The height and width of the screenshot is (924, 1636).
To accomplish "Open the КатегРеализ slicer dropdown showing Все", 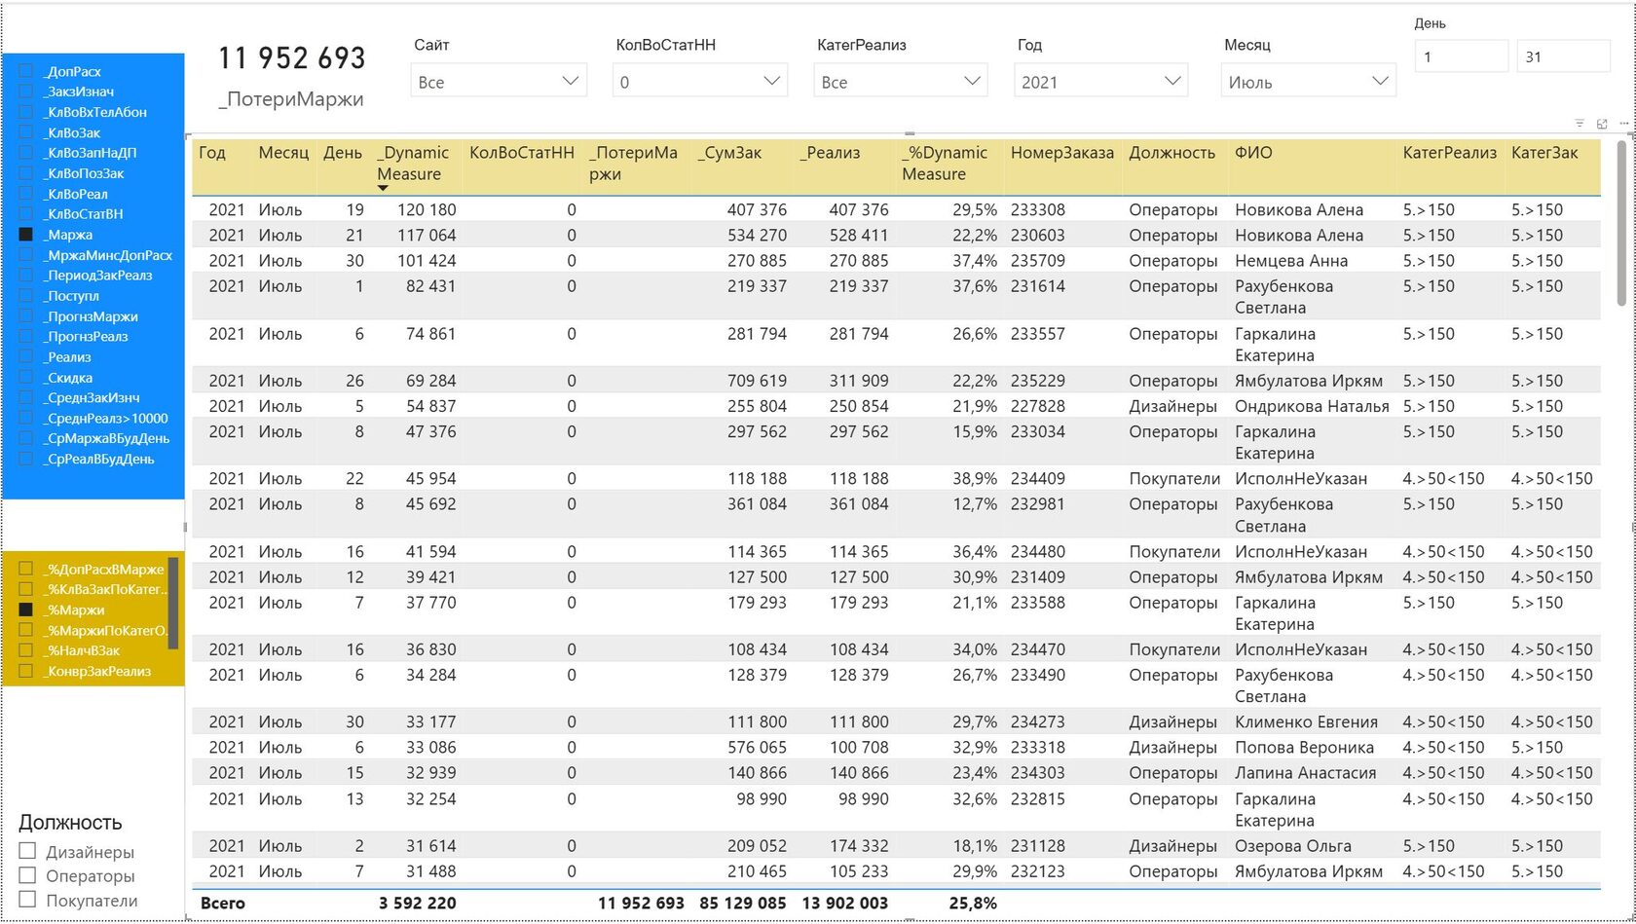I will point(901,81).
